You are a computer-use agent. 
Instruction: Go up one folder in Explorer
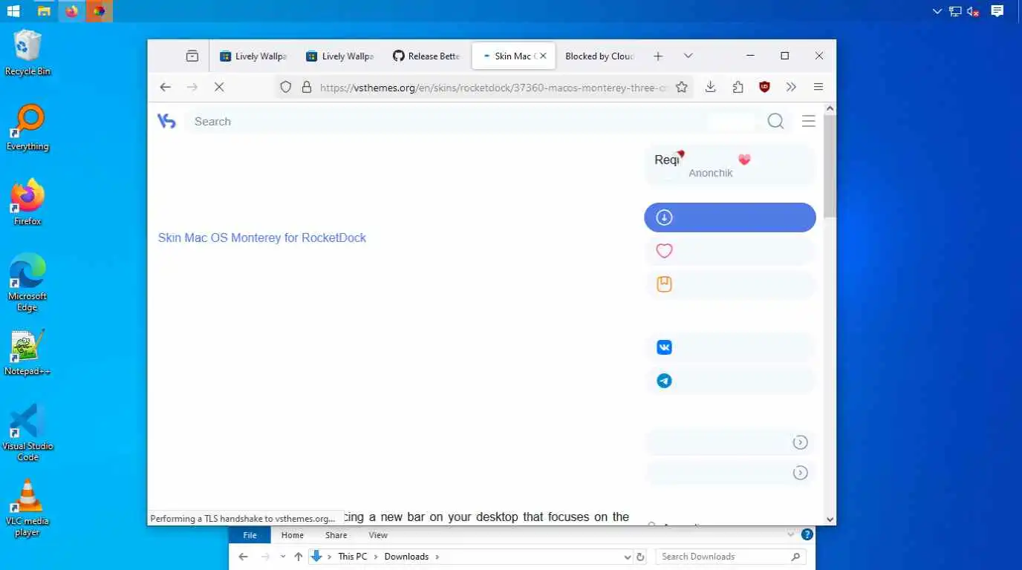click(298, 557)
